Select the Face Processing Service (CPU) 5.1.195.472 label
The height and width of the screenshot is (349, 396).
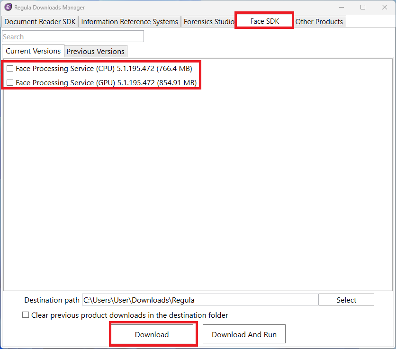click(x=104, y=69)
